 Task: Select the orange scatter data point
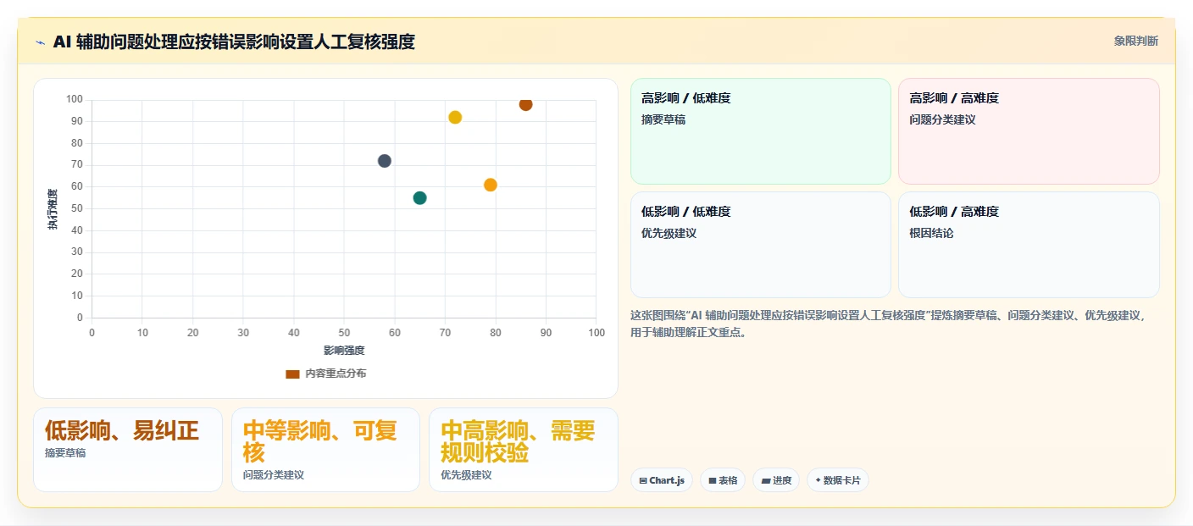(490, 185)
